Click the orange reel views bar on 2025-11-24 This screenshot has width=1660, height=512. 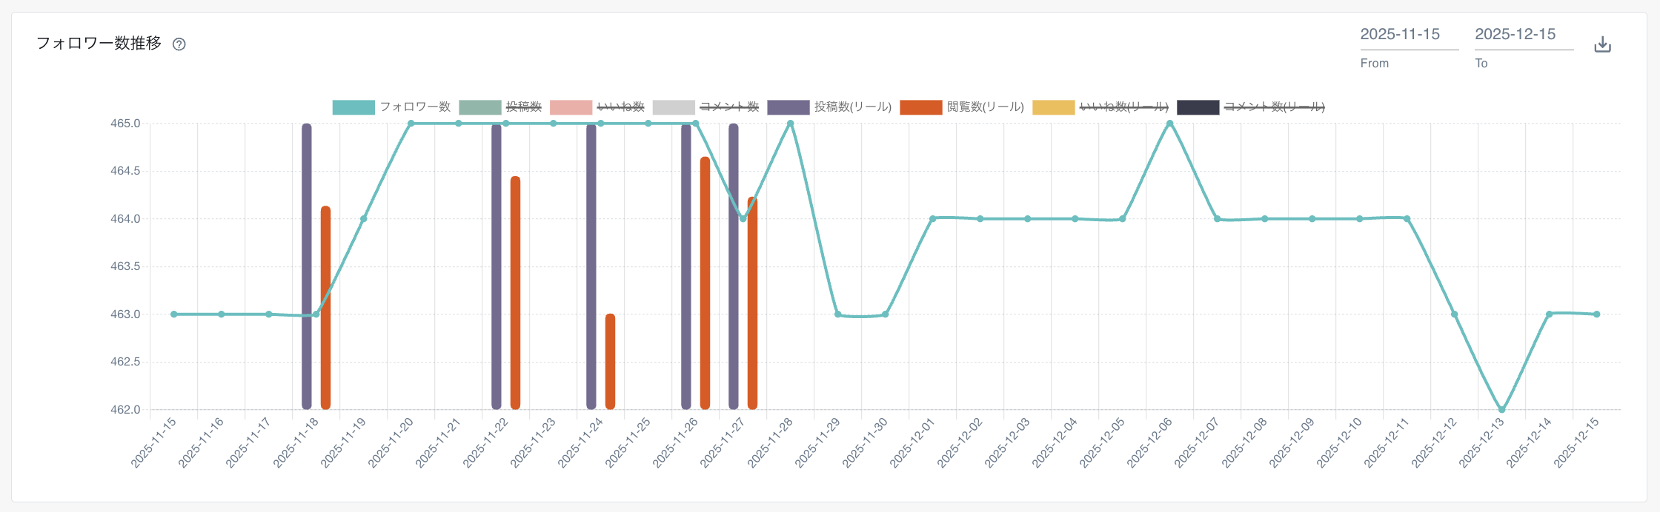pos(610,361)
